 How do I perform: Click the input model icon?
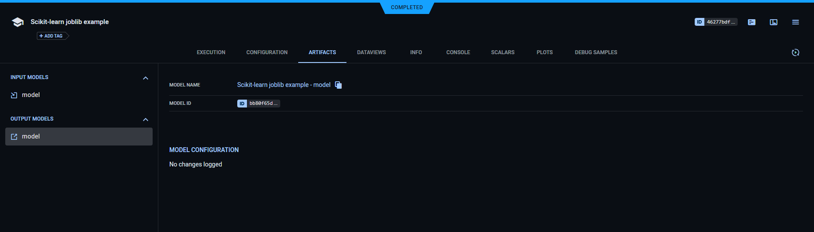pyautogui.click(x=14, y=95)
